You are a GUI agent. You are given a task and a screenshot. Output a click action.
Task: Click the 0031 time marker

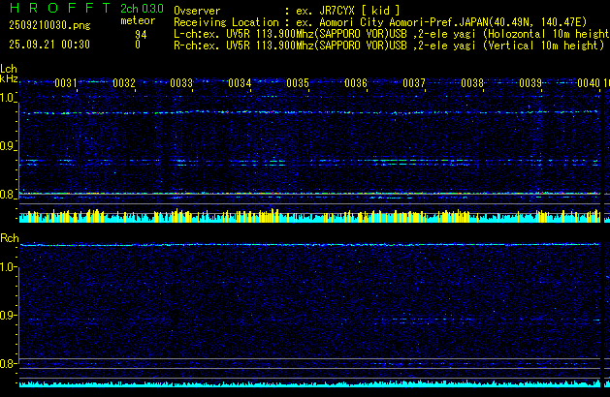[x=66, y=83]
